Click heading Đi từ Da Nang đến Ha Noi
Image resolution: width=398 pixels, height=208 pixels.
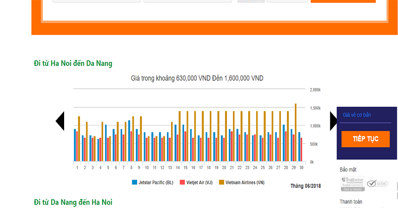73,202
